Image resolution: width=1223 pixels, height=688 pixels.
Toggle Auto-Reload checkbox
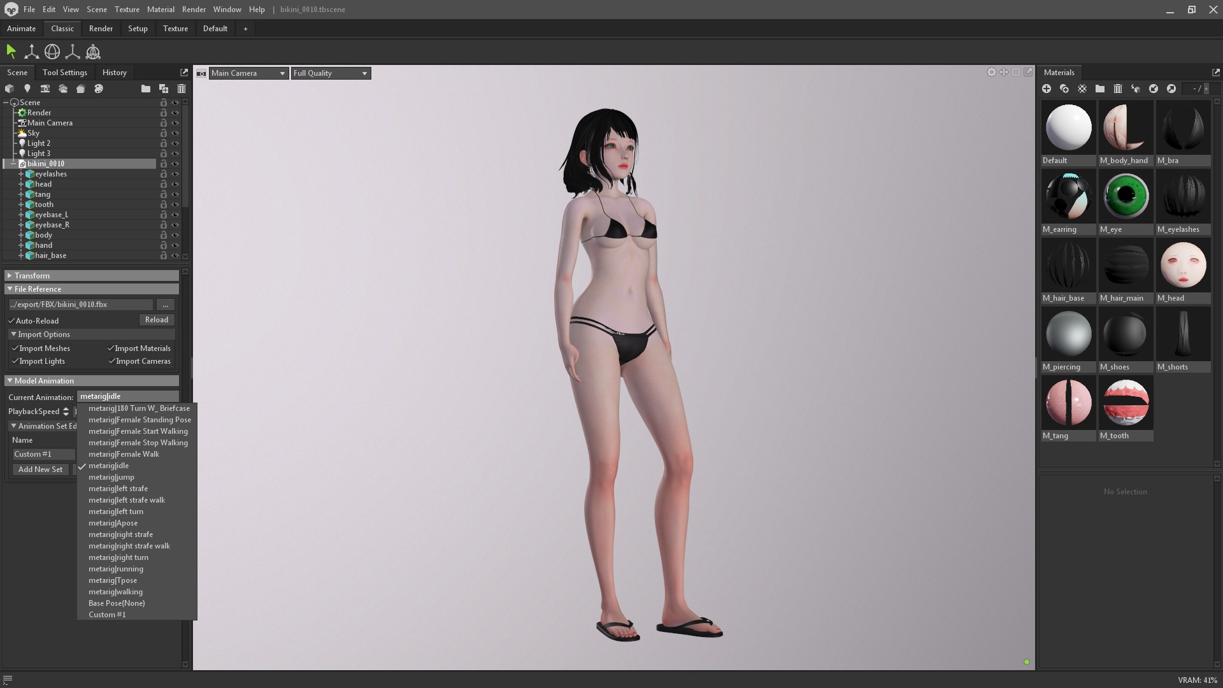point(11,321)
